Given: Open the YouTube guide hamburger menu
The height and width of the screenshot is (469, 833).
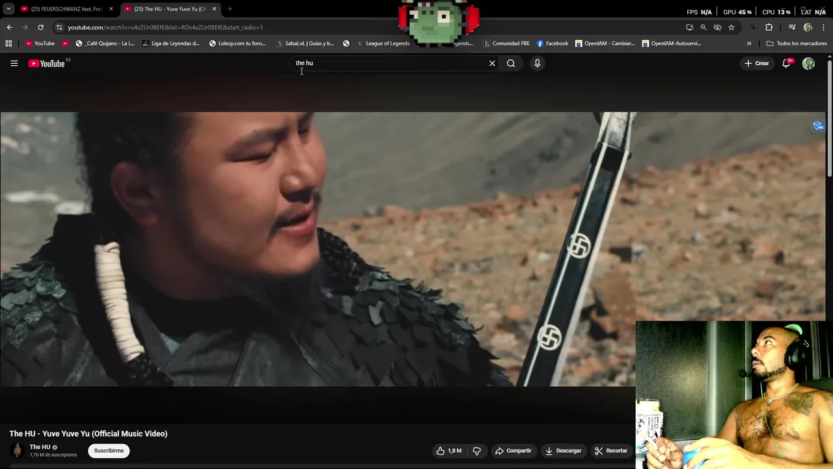Looking at the screenshot, I should (14, 63).
